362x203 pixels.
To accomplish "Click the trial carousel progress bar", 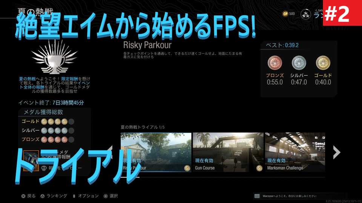I will click(x=223, y=177).
